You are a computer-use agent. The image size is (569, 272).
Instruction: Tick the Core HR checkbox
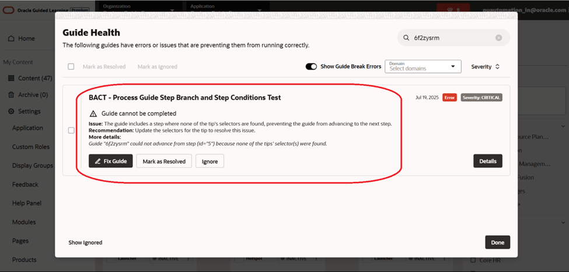(x=473, y=260)
